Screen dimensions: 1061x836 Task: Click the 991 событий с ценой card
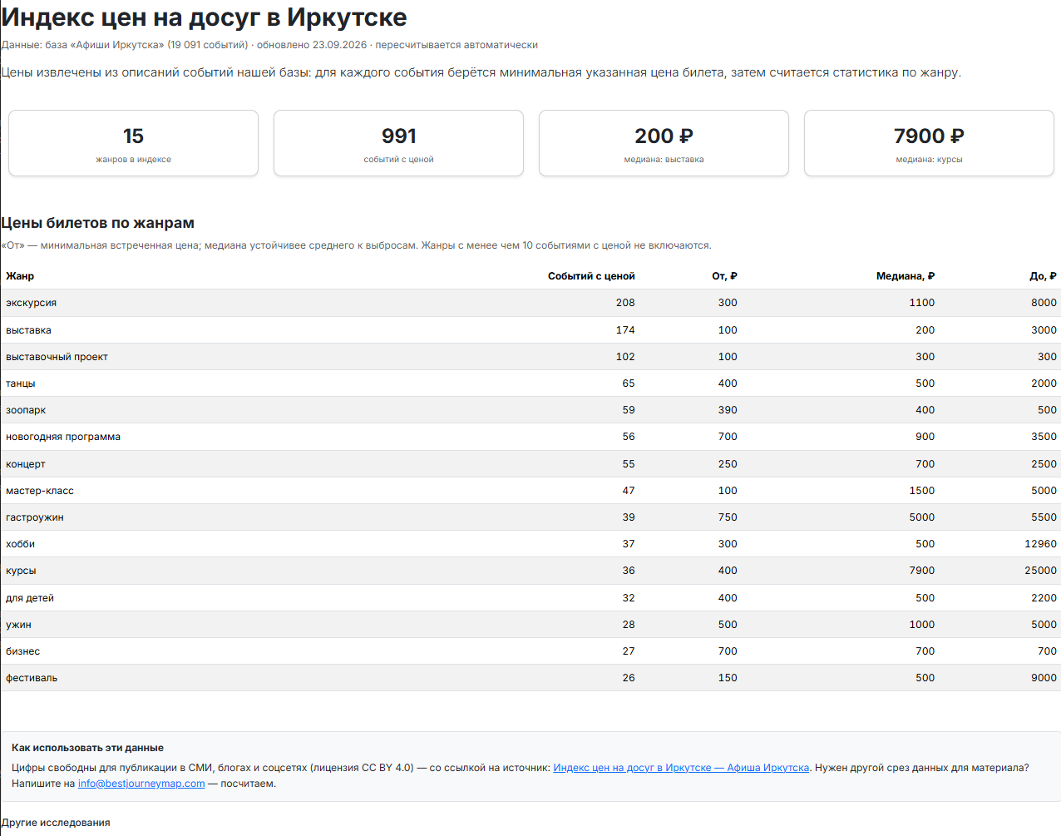398,143
